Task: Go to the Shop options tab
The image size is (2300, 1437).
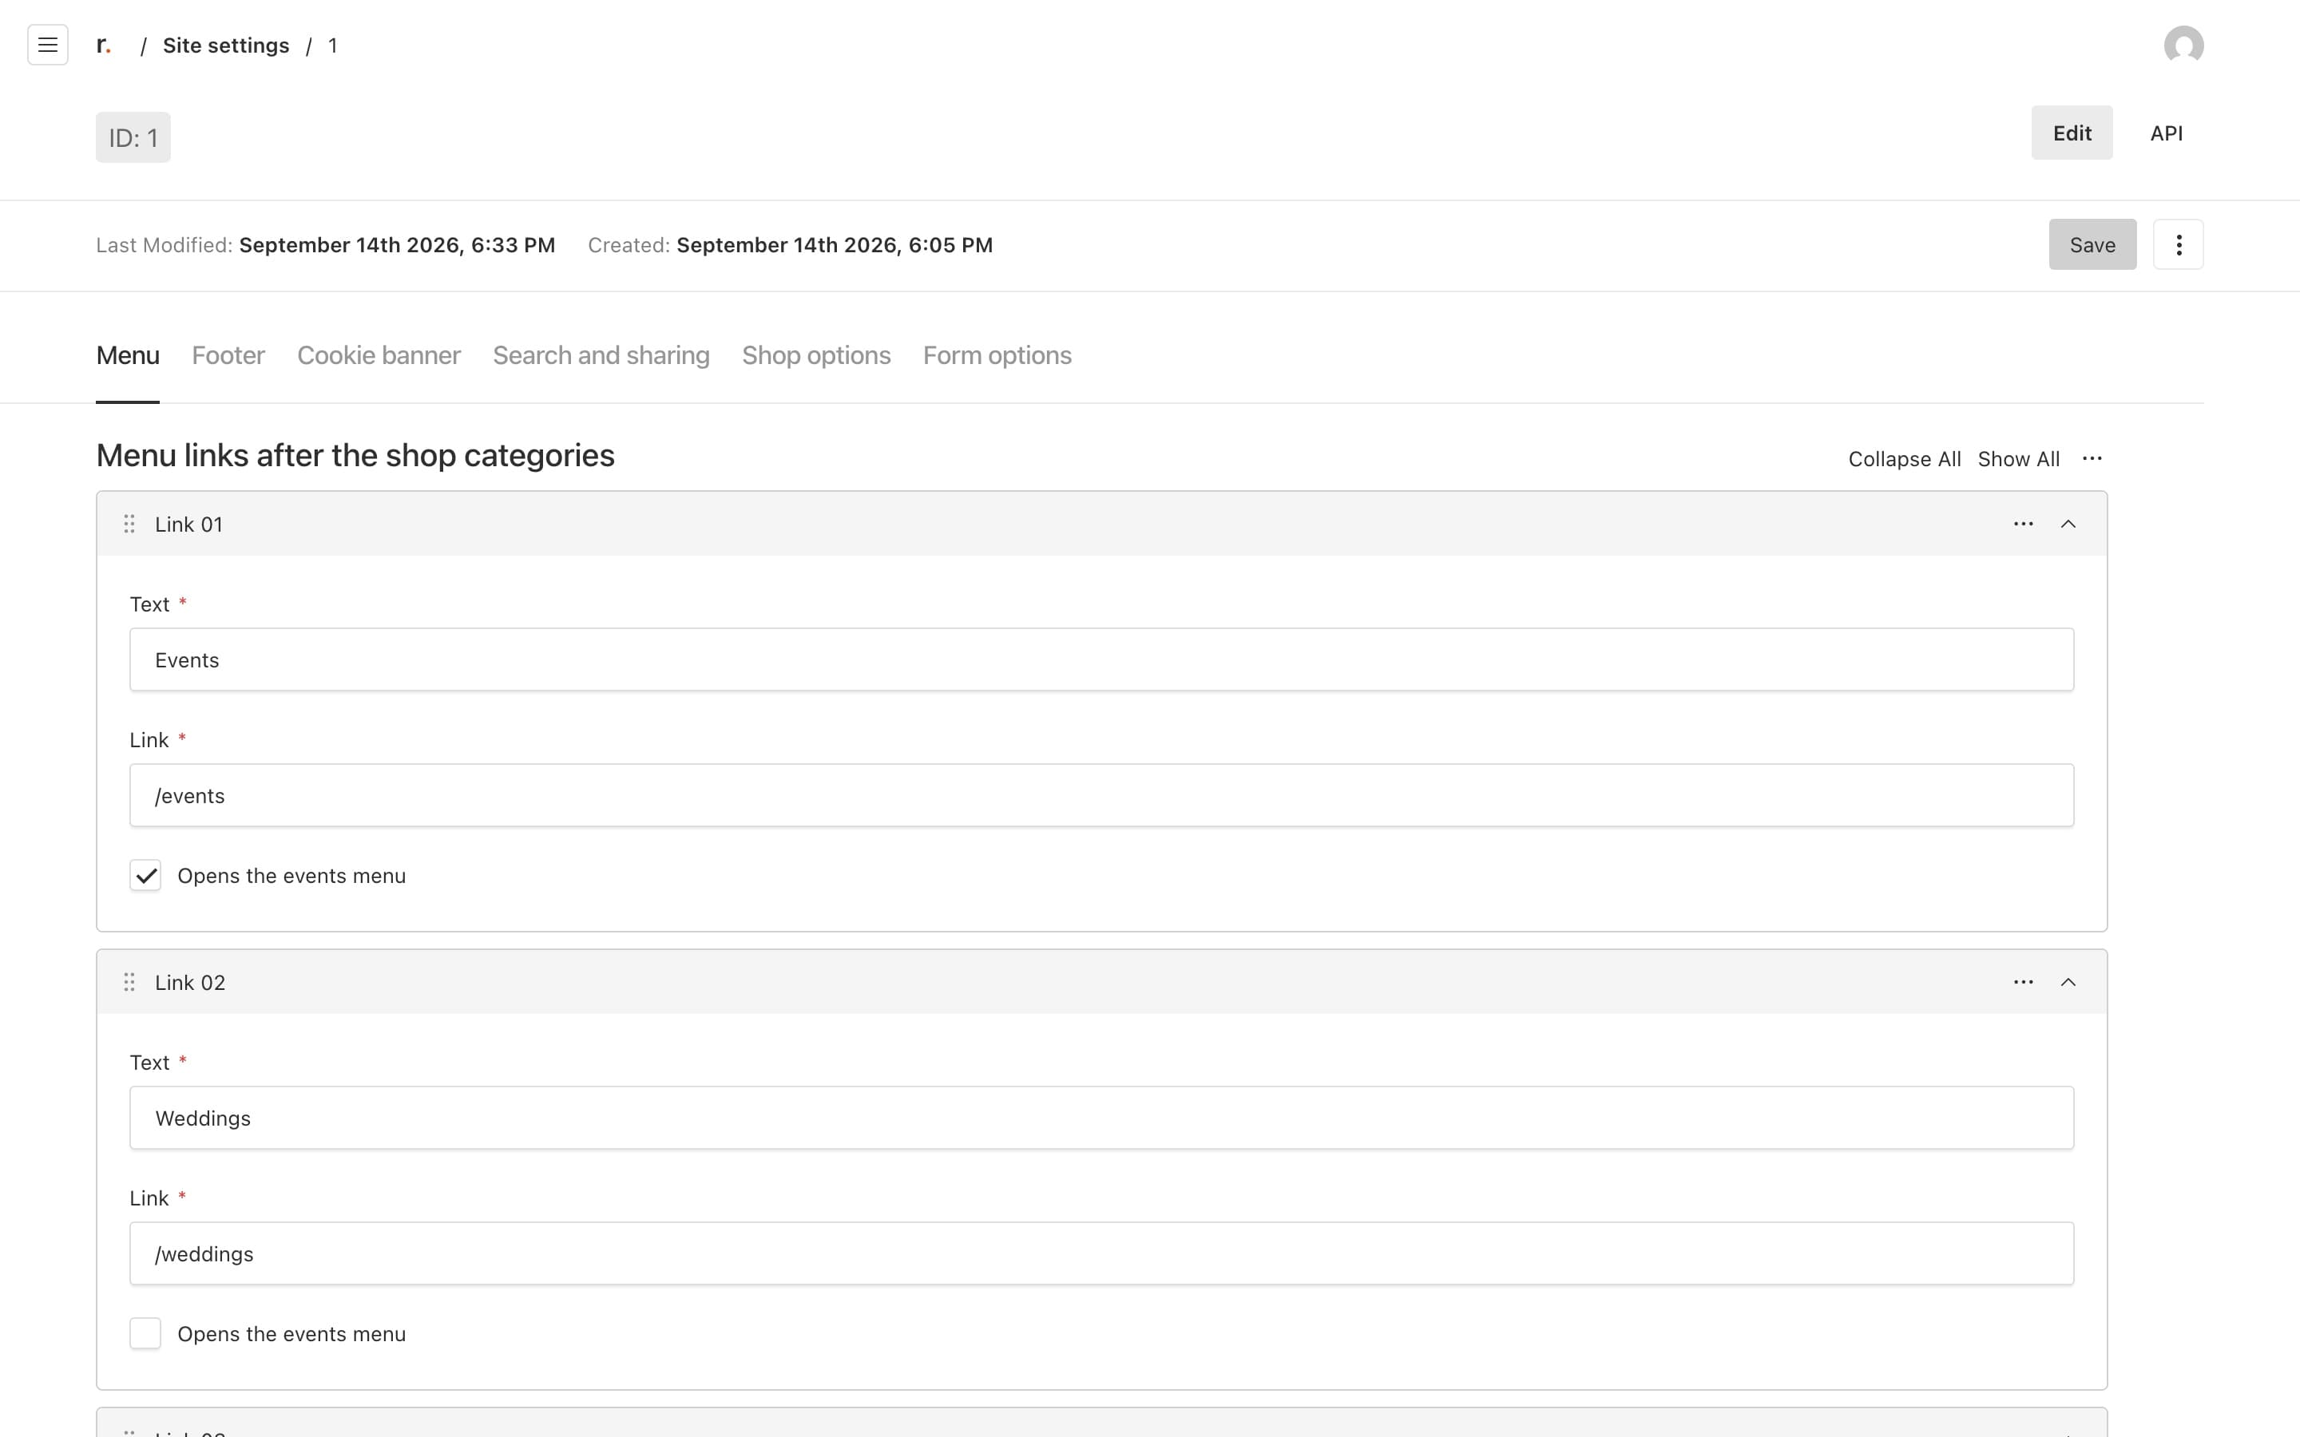Action: [x=816, y=355]
